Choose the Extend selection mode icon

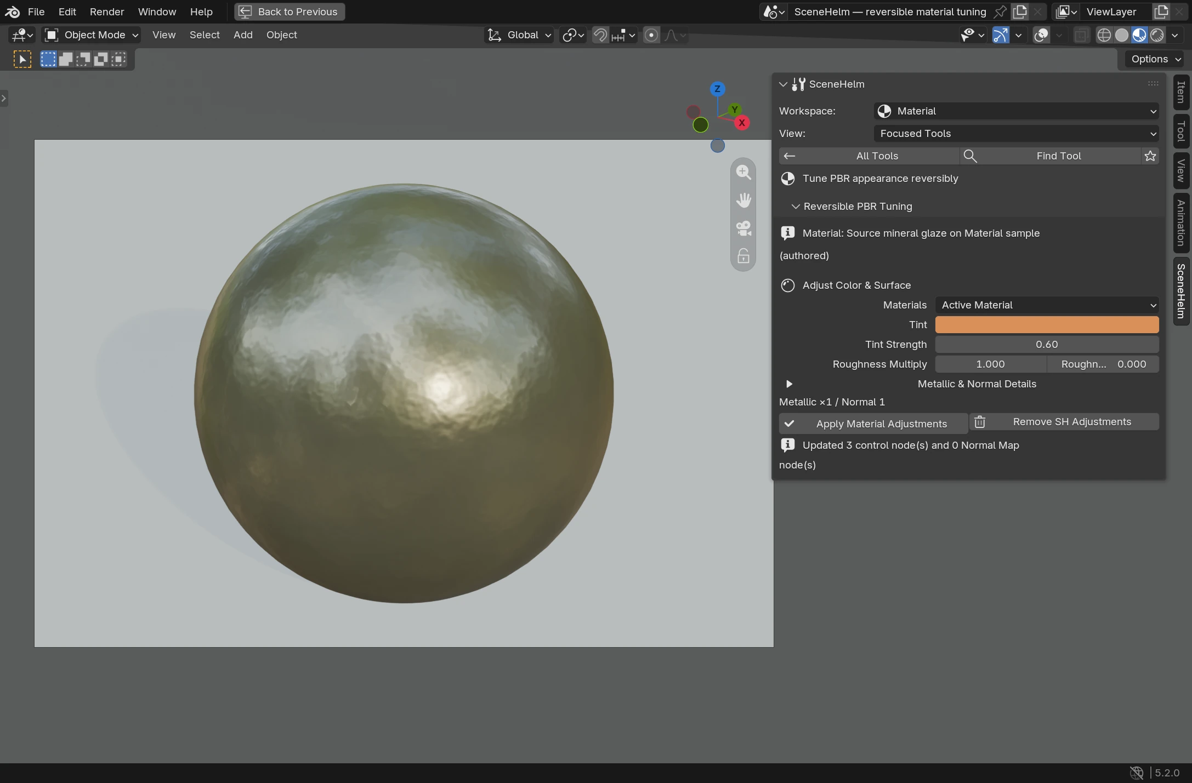click(x=66, y=59)
